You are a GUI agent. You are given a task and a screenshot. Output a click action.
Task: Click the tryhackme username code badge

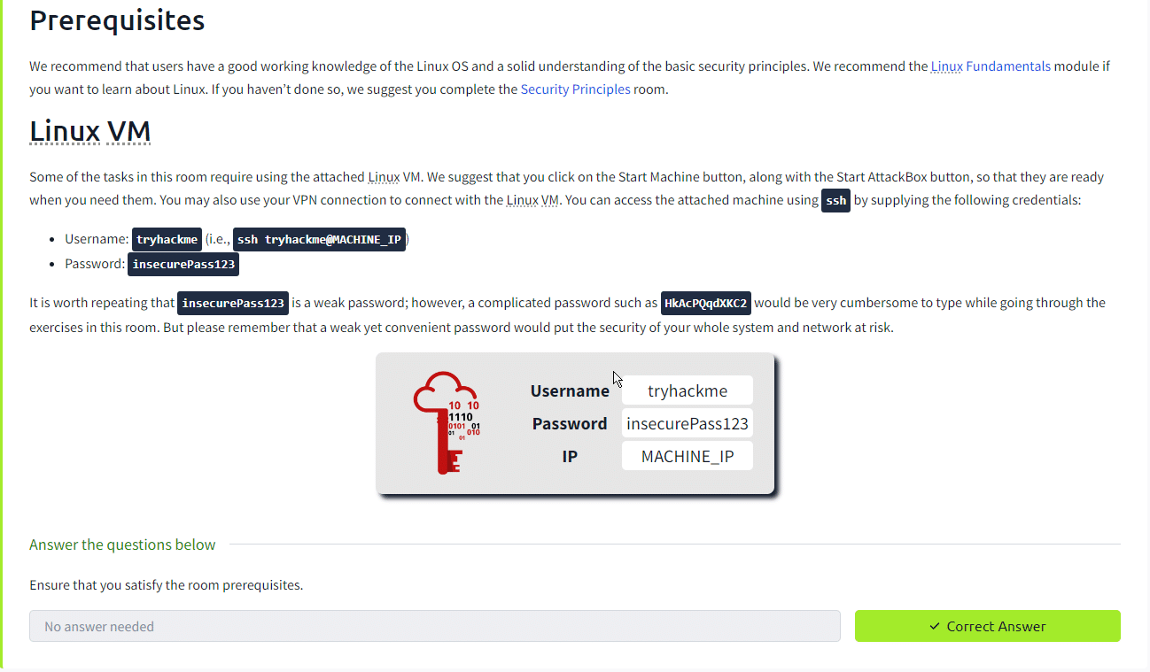click(167, 239)
